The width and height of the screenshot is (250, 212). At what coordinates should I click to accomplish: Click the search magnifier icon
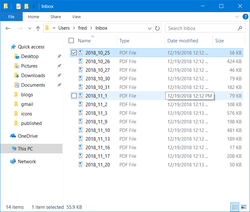click(240, 28)
